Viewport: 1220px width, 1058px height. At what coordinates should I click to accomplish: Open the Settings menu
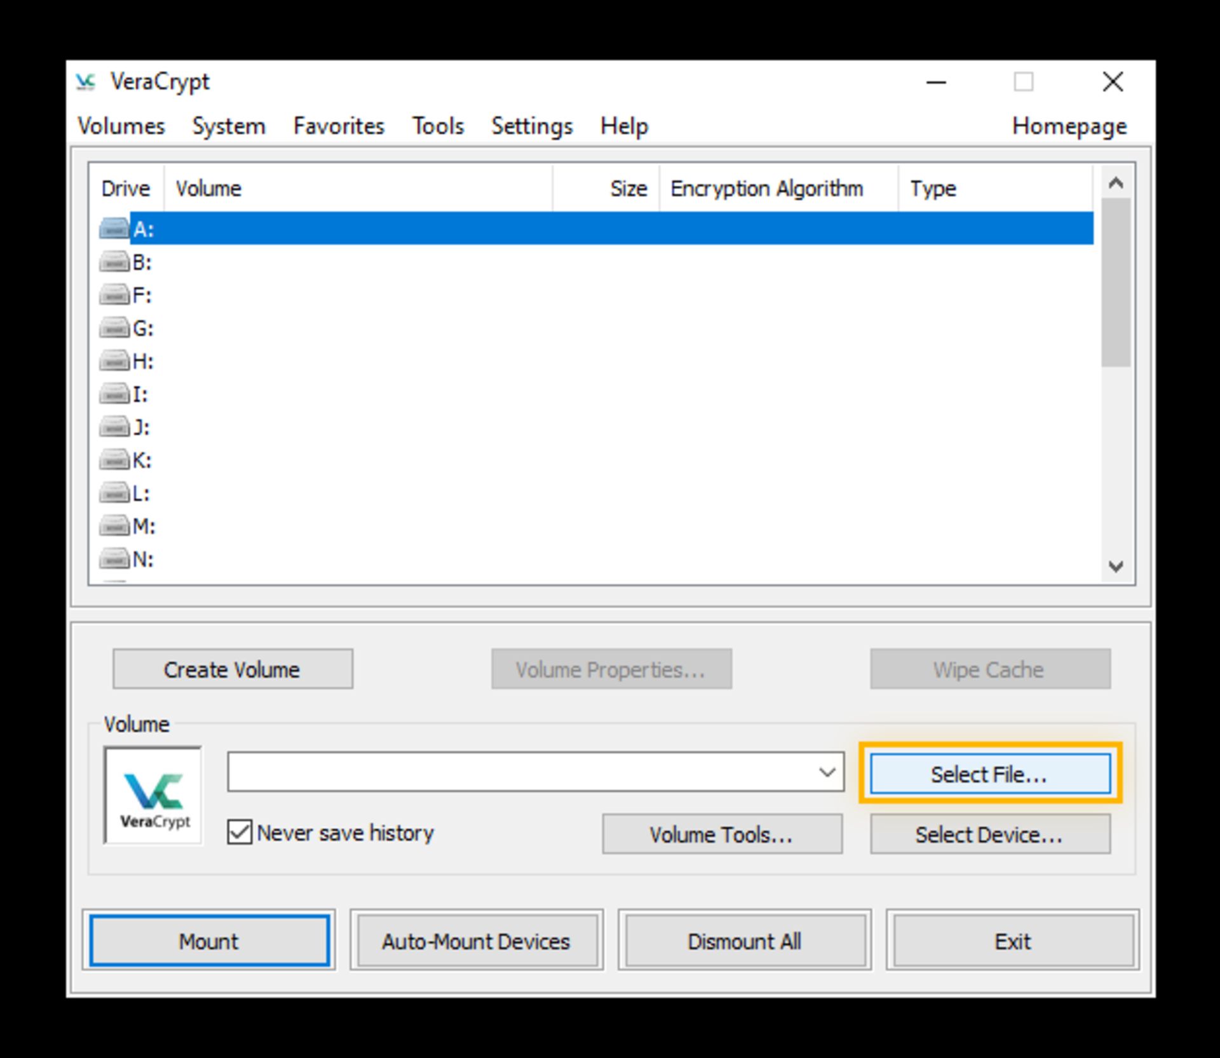tap(532, 126)
